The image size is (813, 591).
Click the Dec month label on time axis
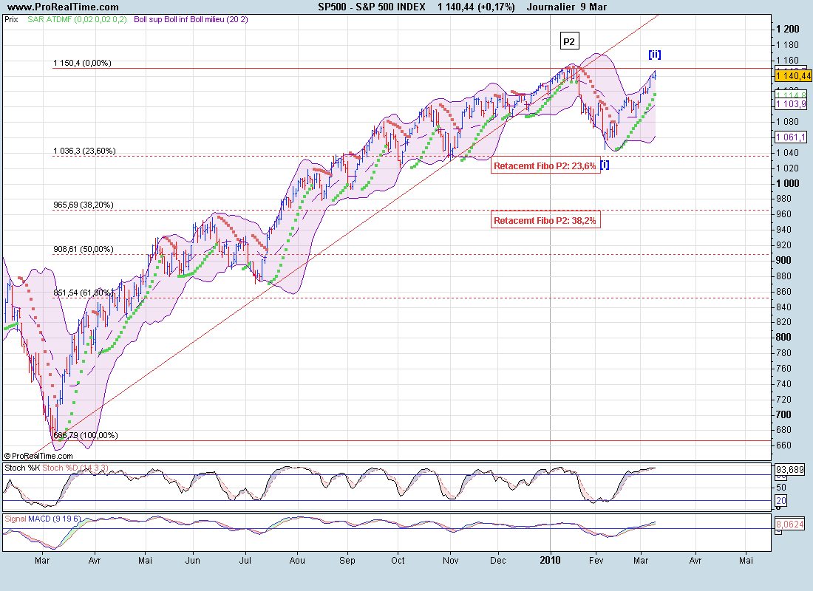click(497, 561)
